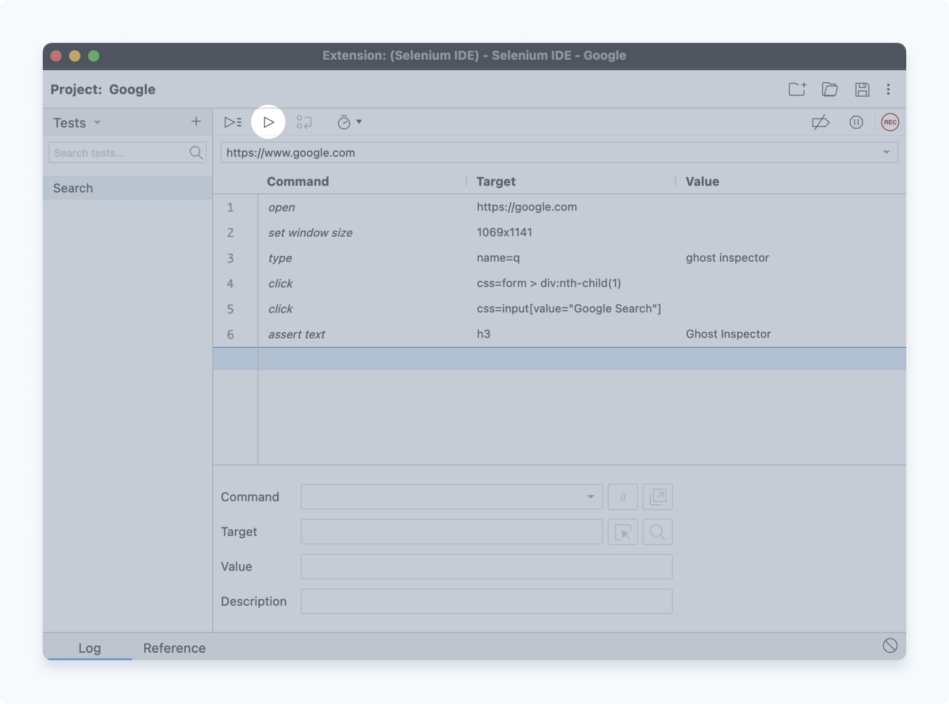This screenshot has width=949, height=704.
Task: Find the target element on page
Action: pyautogui.click(x=657, y=531)
